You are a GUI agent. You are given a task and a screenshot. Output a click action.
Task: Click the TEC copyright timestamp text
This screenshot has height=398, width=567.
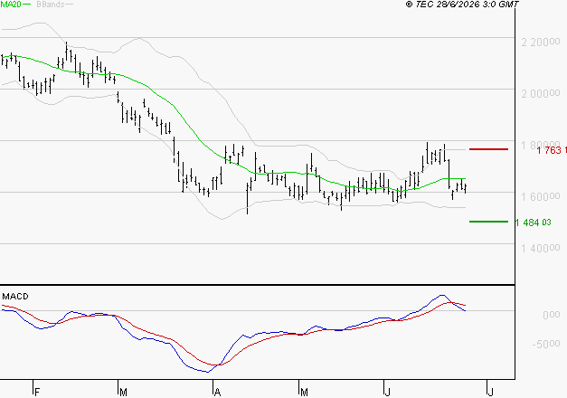click(x=462, y=4)
